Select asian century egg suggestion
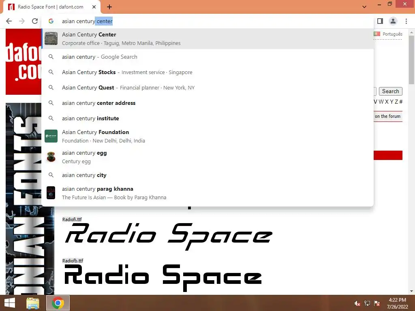This screenshot has height=311, width=415. tap(207, 157)
